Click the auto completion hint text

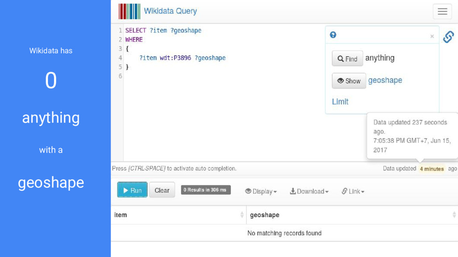click(174, 168)
